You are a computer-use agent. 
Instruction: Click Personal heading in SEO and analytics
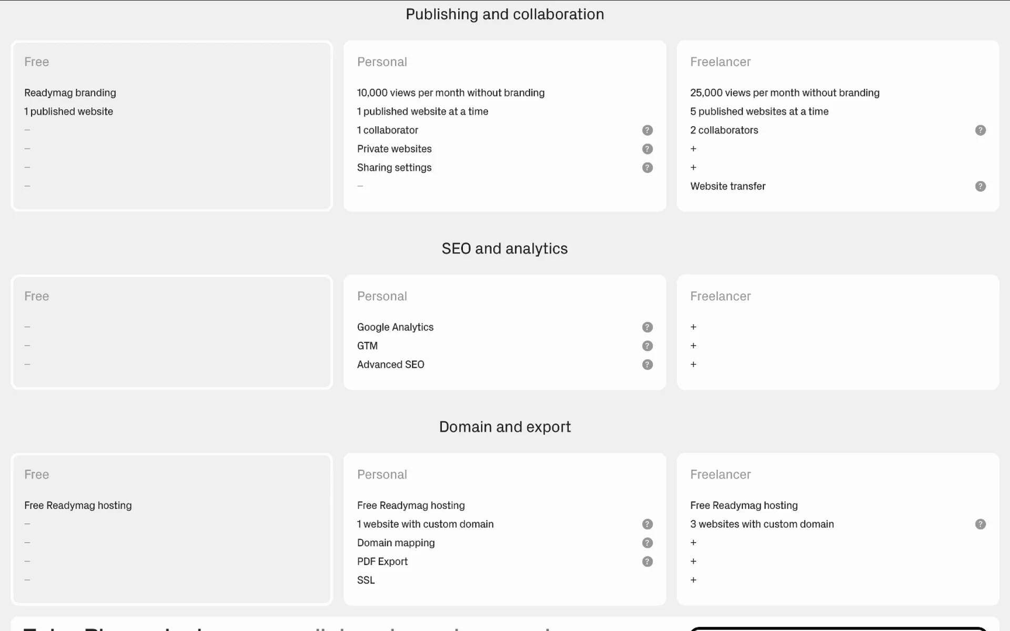click(x=382, y=297)
